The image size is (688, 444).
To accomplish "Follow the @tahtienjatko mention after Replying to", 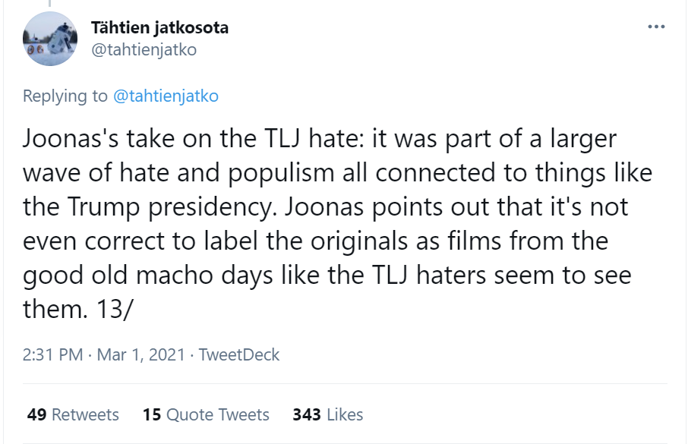I will pyautogui.click(x=166, y=96).
